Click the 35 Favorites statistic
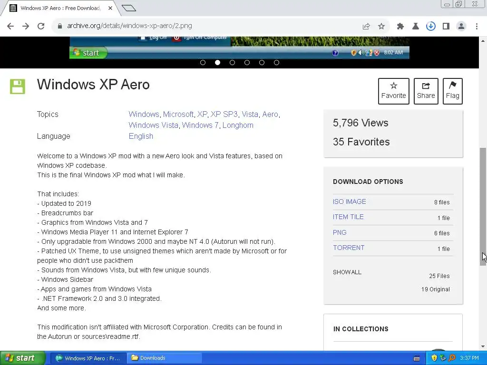 pyautogui.click(x=361, y=142)
